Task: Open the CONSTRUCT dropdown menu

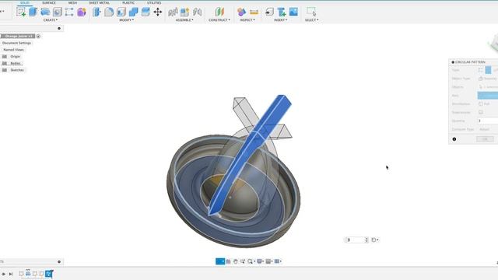Action: click(219, 20)
